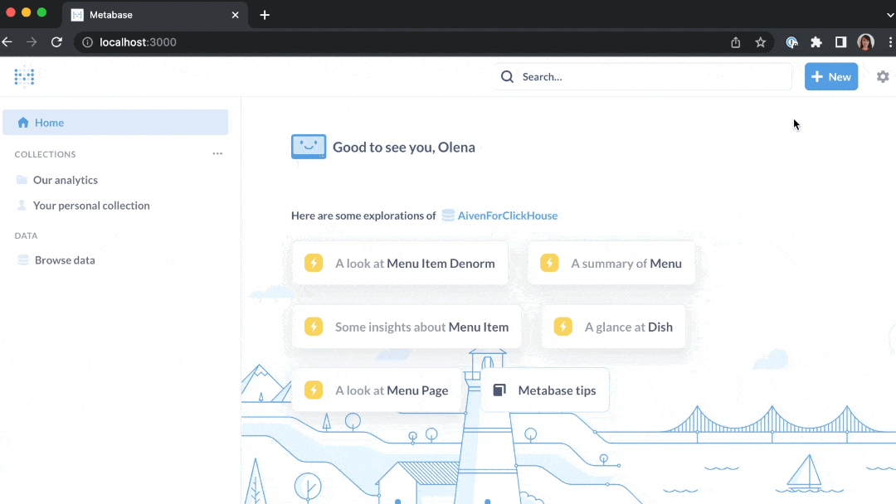This screenshot has height=504, width=896.
Task: Click the password manager extension icon
Action: (791, 42)
